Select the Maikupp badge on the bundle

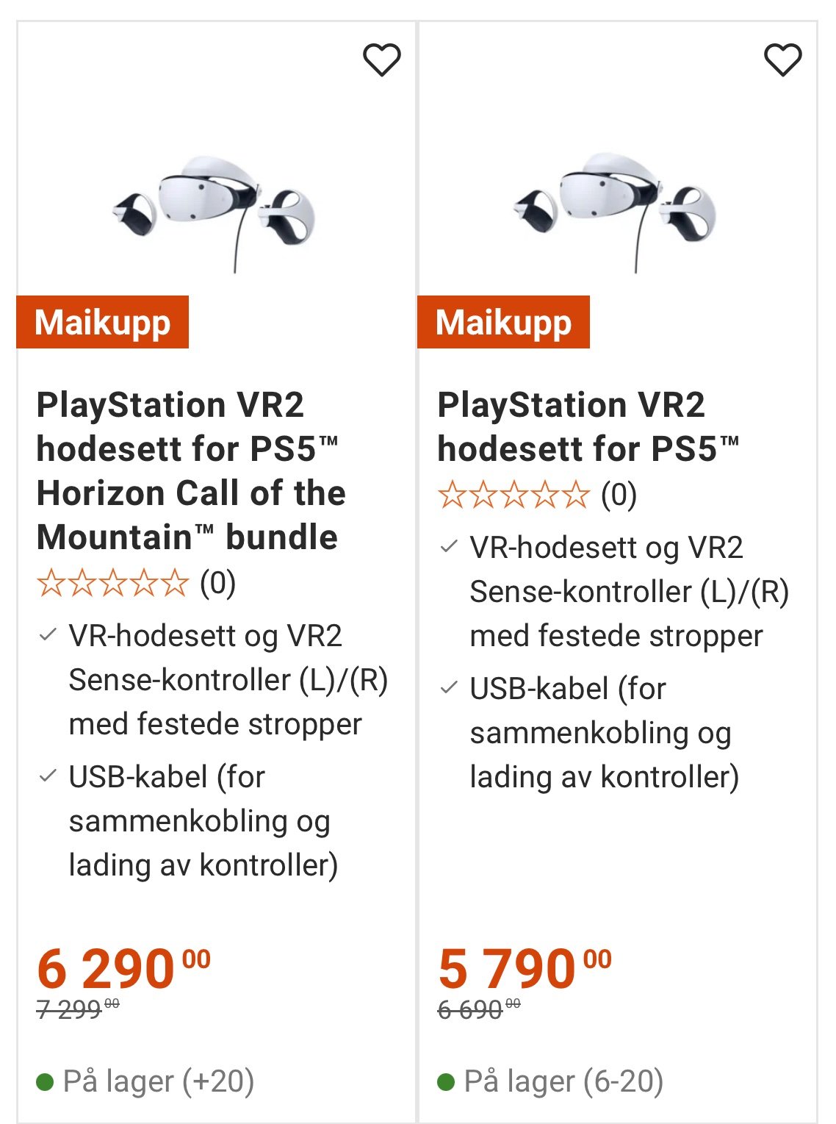pyautogui.click(x=103, y=322)
